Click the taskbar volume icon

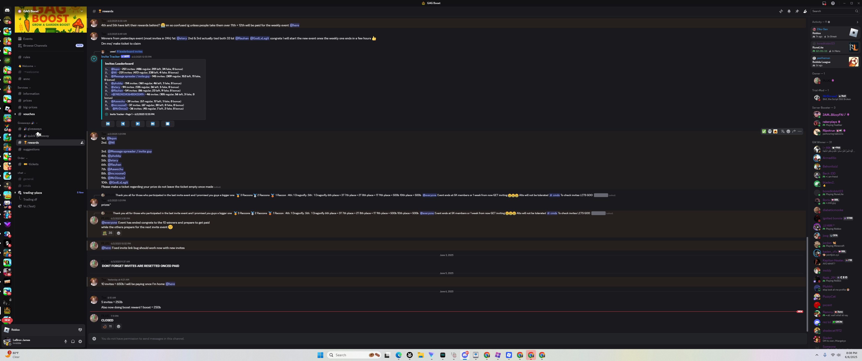pyautogui.click(x=839, y=355)
